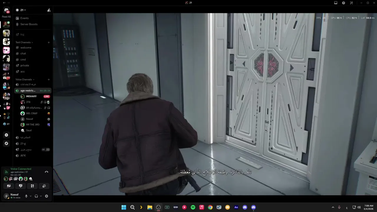Open volume control in system tray
This screenshot has height=212, width=377.
point(359,207)
